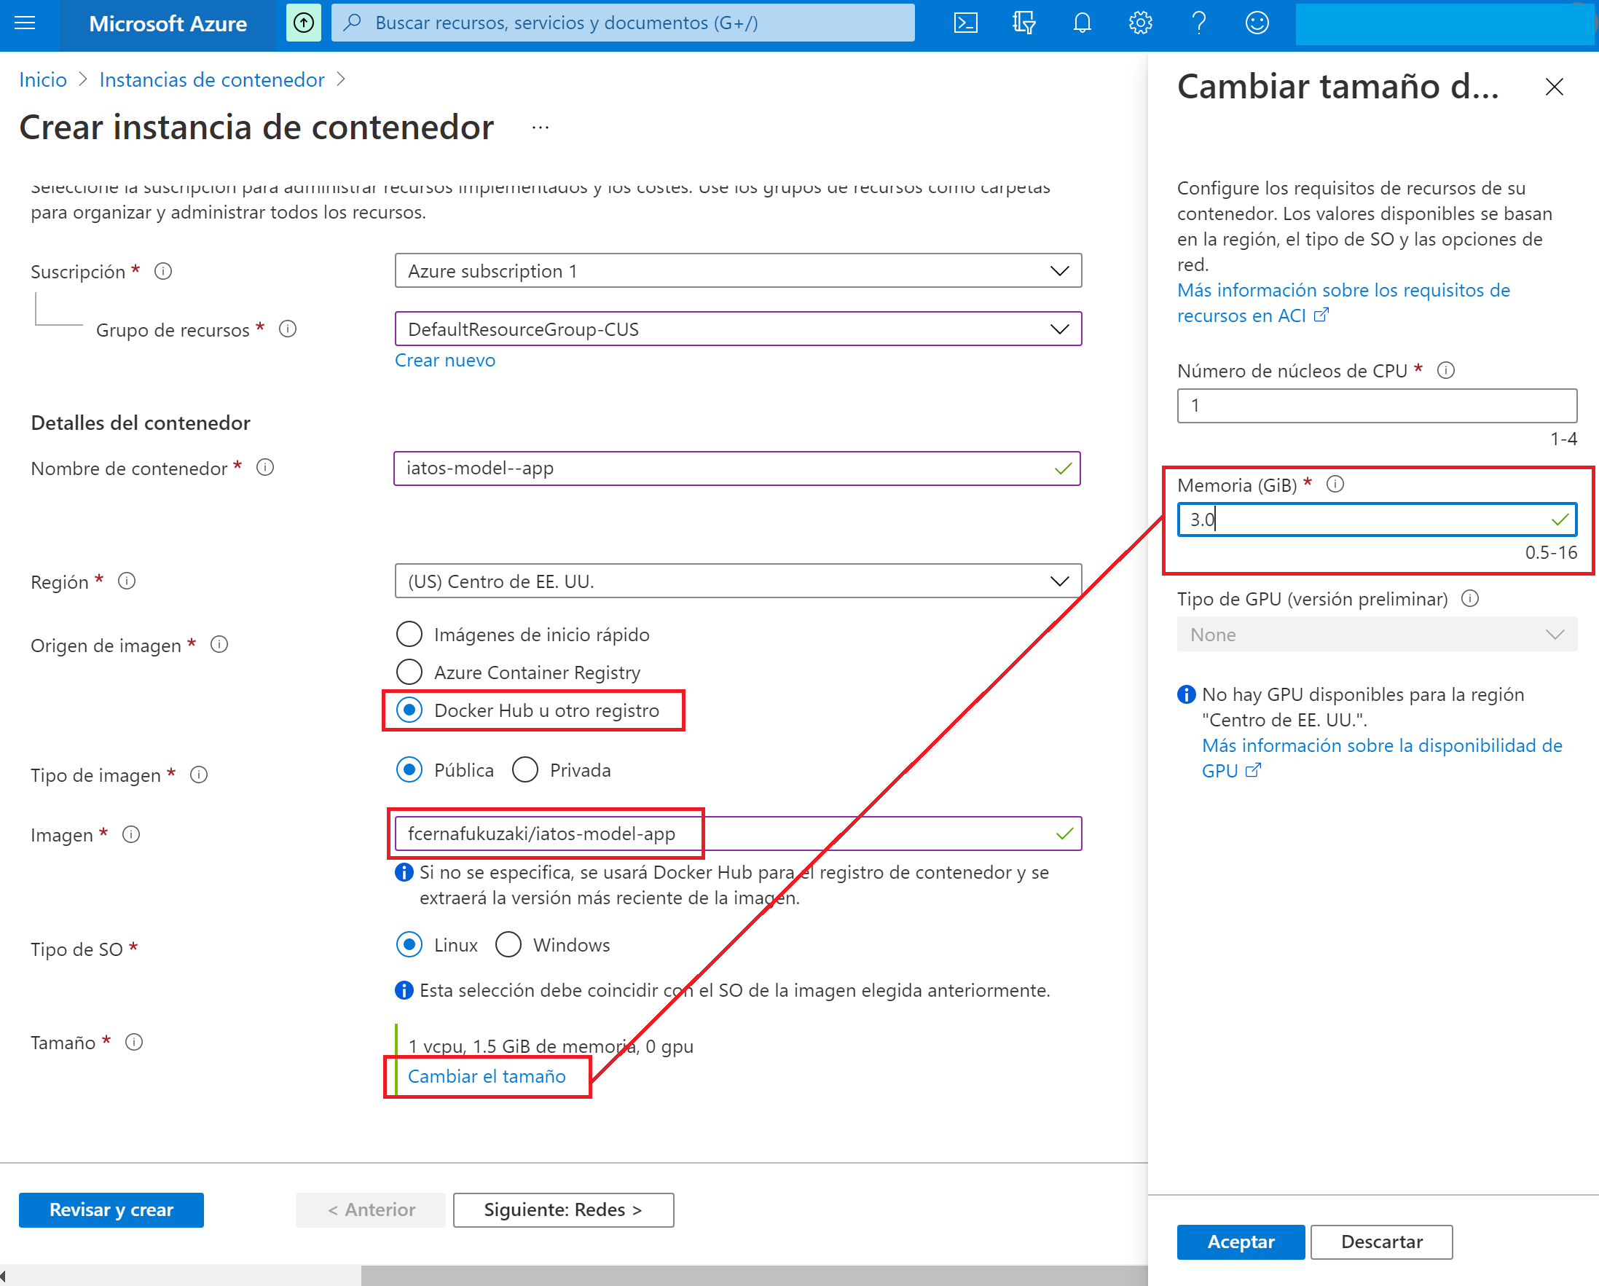Open the Cloud Shell terminal icon
This screenshot has height=1286, width=1599.
pos(965,23)
